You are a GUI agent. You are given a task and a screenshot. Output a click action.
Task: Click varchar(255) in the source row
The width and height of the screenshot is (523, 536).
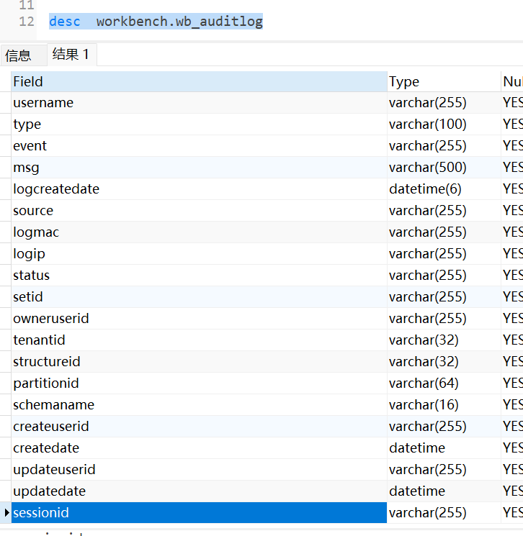427,211
